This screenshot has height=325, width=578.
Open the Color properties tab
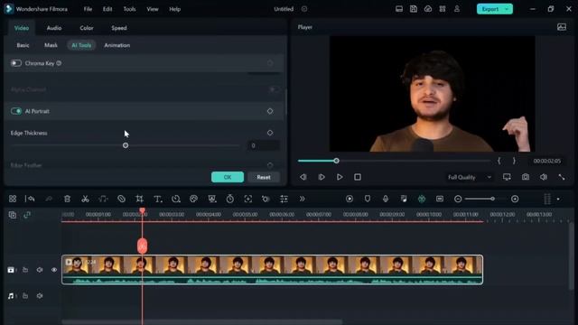[x=87, y=28]
